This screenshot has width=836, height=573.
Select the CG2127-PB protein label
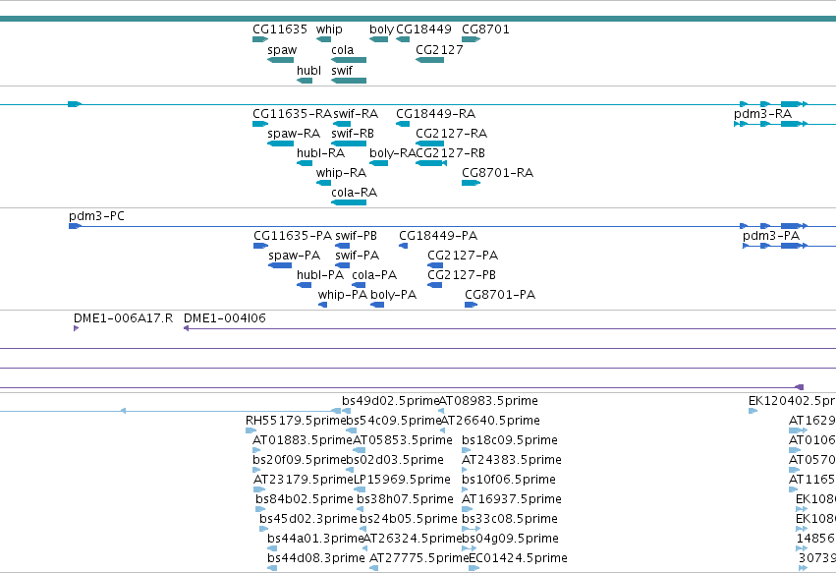pos(462,275)
